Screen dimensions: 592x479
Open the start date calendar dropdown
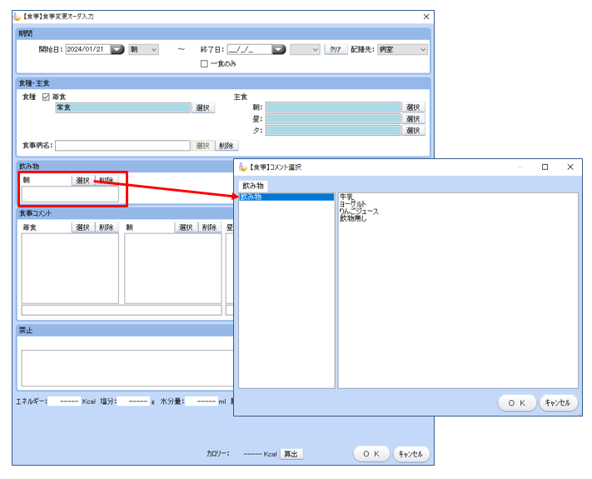117,49
